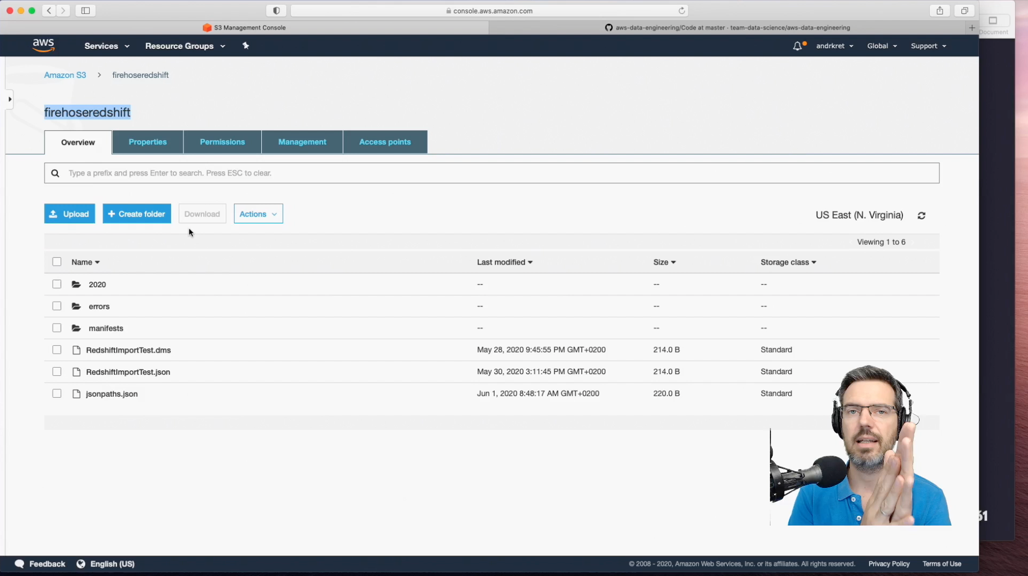Open RedshiftImportTest.json file link
Image resolution: width=1028 pixels, height=576 pixels.
pyautogui.click(x=128, y=372)
